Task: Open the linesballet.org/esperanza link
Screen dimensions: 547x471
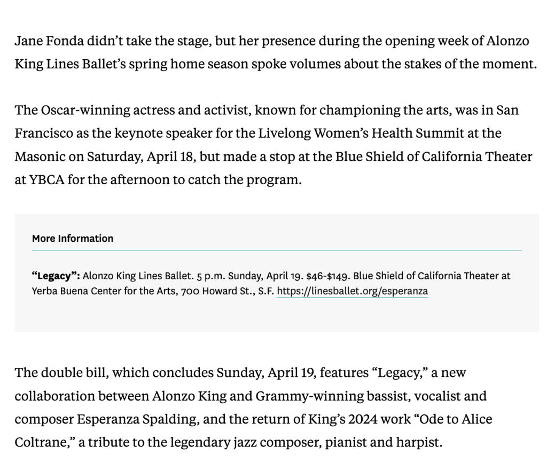Action: point(352,292)
